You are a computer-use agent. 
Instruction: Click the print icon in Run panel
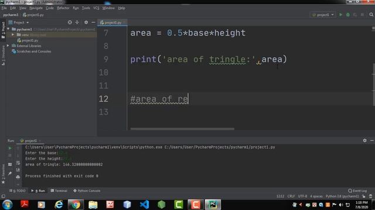(x=18, y=177)
